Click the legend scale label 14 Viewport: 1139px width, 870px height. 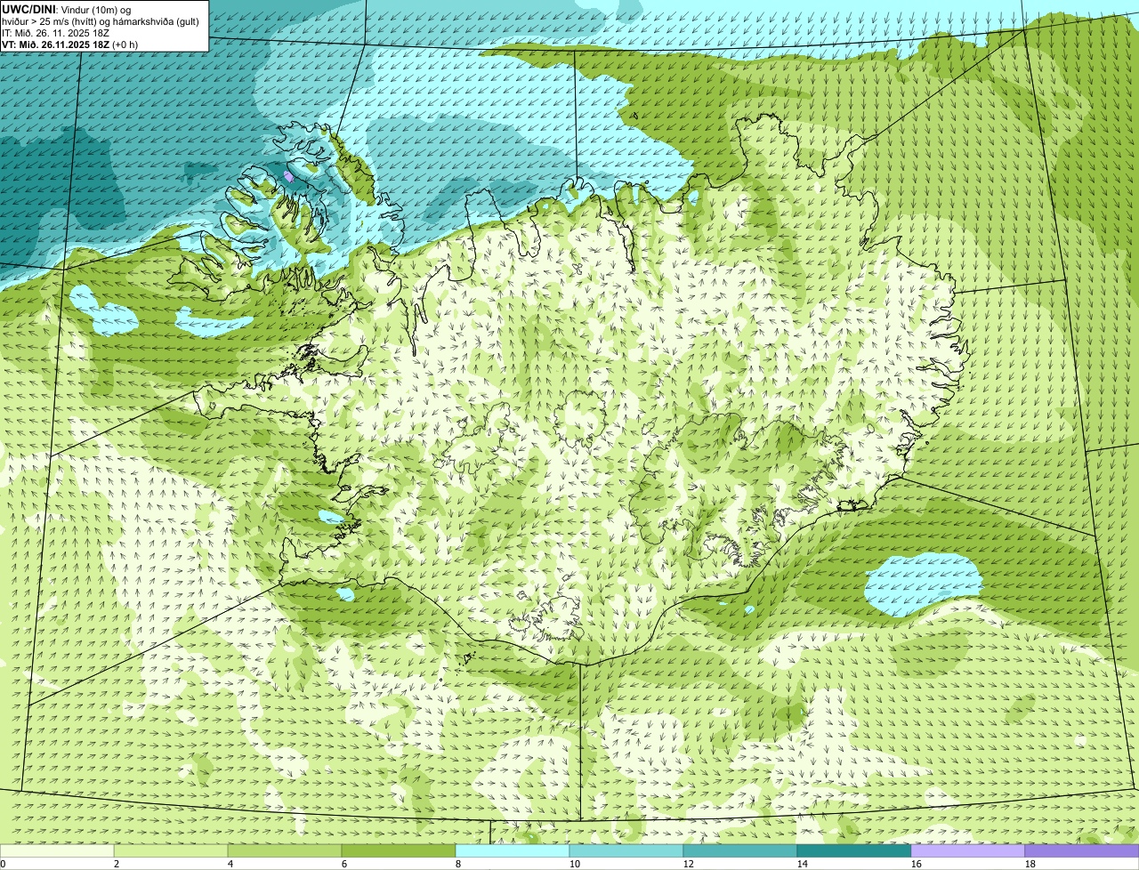tap(803, 864)
